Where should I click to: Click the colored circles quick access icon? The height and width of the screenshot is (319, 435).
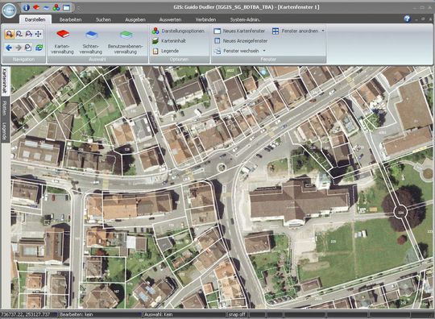pyautogui.click(x=56, y=7)
